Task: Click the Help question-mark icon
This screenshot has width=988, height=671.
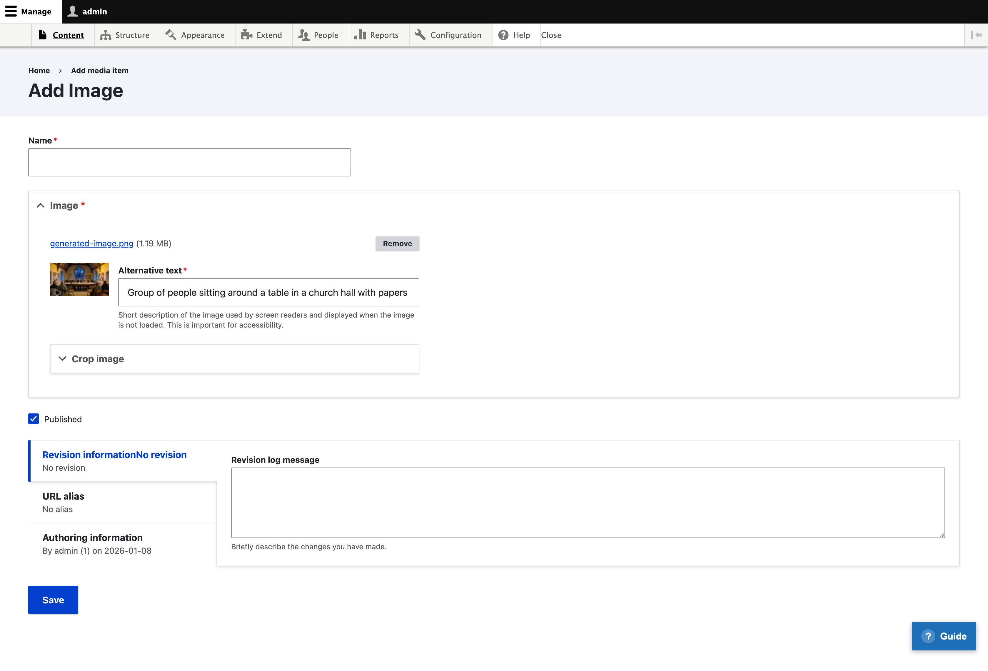Action: [x=504, y=35]
